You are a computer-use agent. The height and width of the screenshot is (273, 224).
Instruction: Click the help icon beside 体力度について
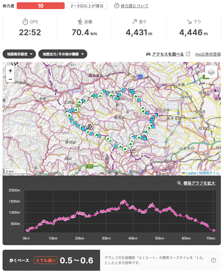[x=117, y=6]
